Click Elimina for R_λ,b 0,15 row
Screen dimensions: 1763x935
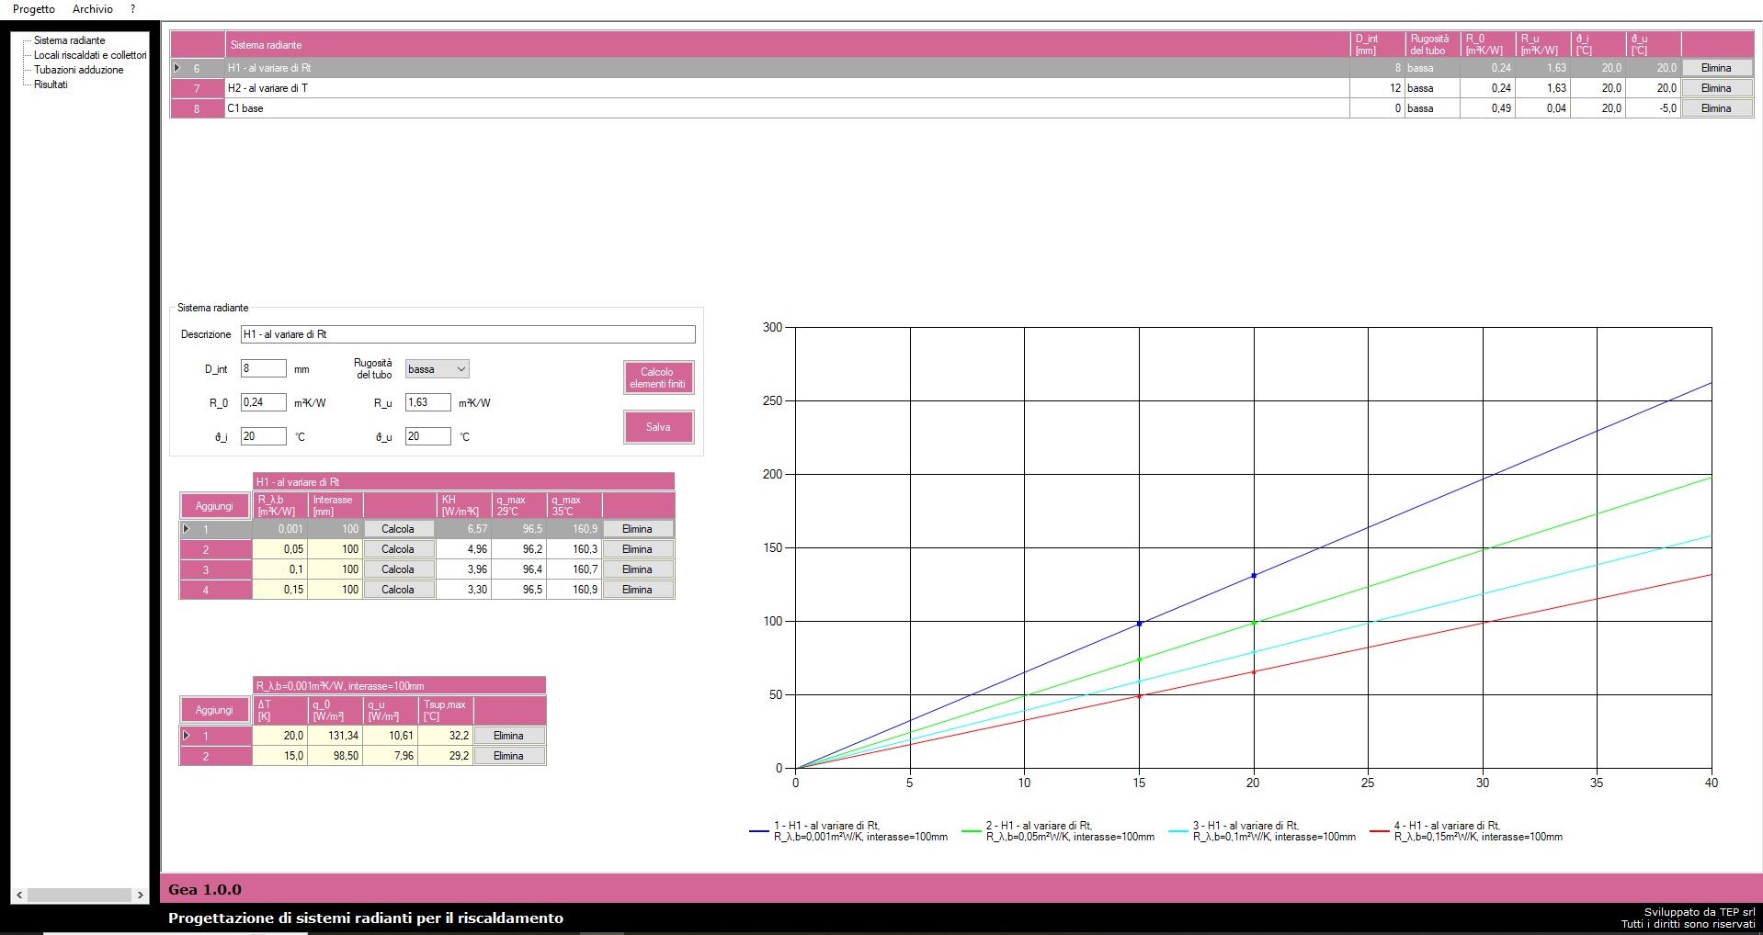pyautogui.click(x=637, y=590)
